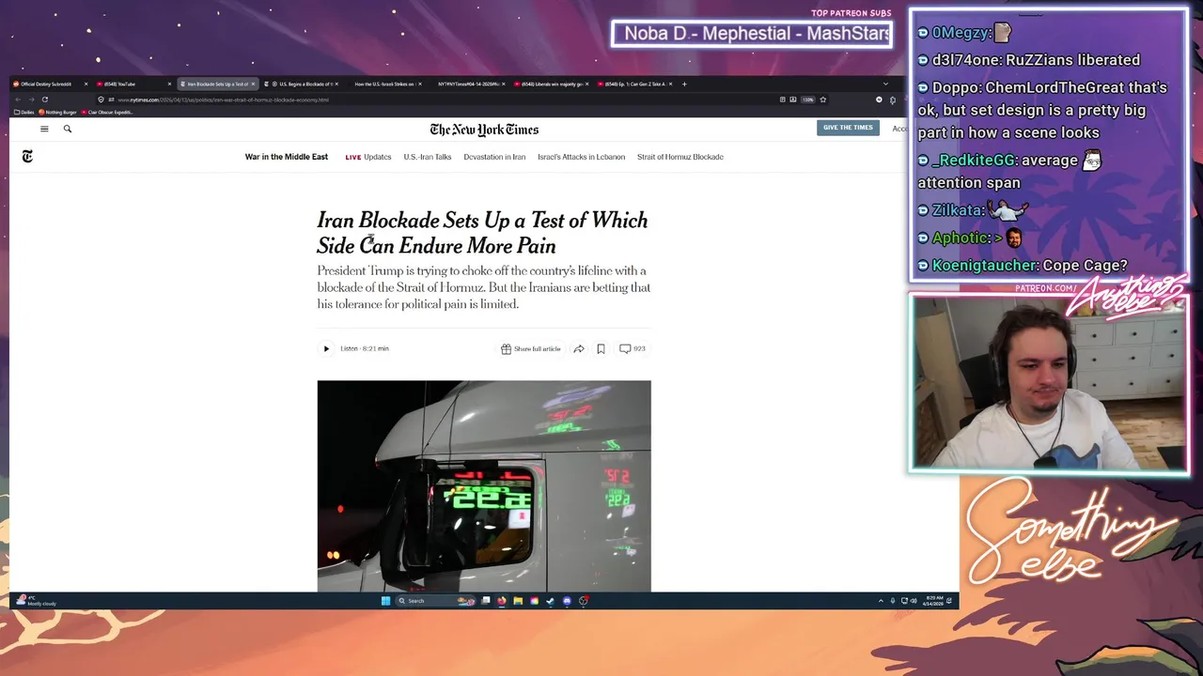Open the Nothing Burger bookmark
Screen dimensions: 1203x676
pyautogui.click(x=58, y=112)
